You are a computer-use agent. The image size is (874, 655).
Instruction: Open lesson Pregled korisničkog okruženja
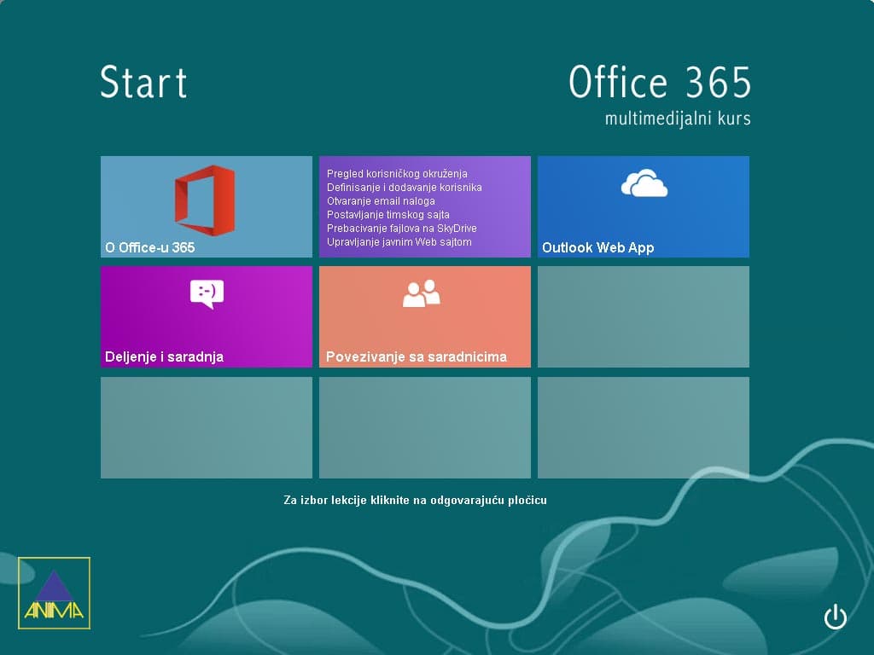click(398, 173)
